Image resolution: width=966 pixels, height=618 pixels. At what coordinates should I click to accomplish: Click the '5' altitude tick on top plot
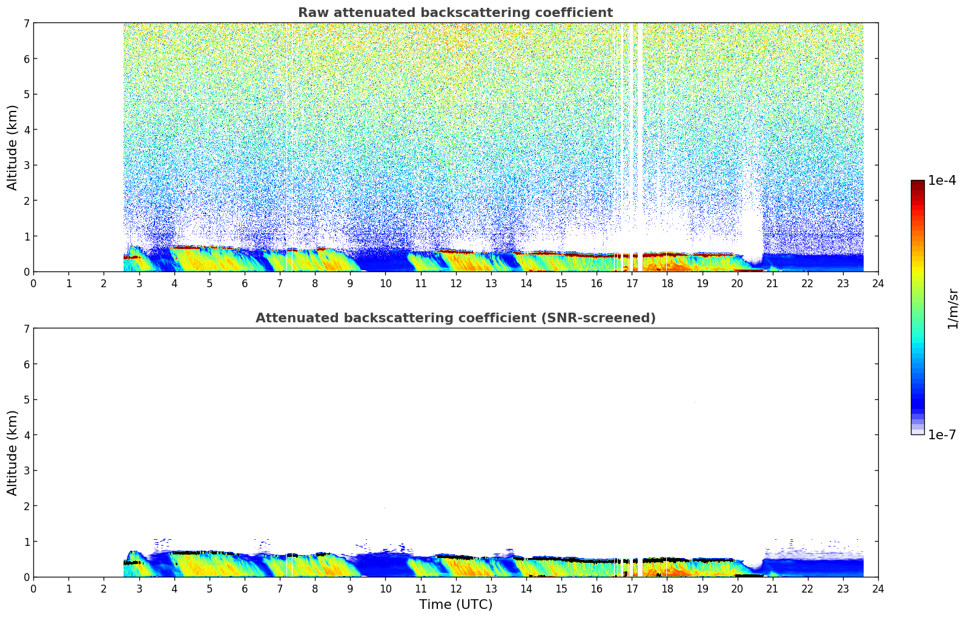(26, 94)
